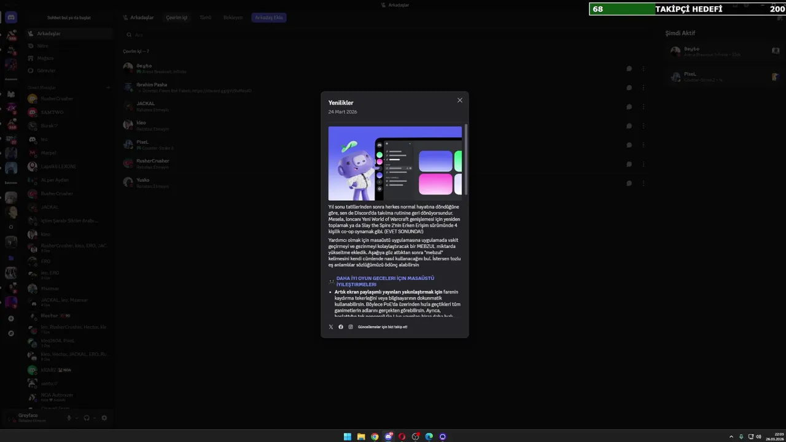Click 'Sohbet bul ya da başlat' search box
Image resolution: width=786 pixels, height=442 pixels.
point(69,18)
